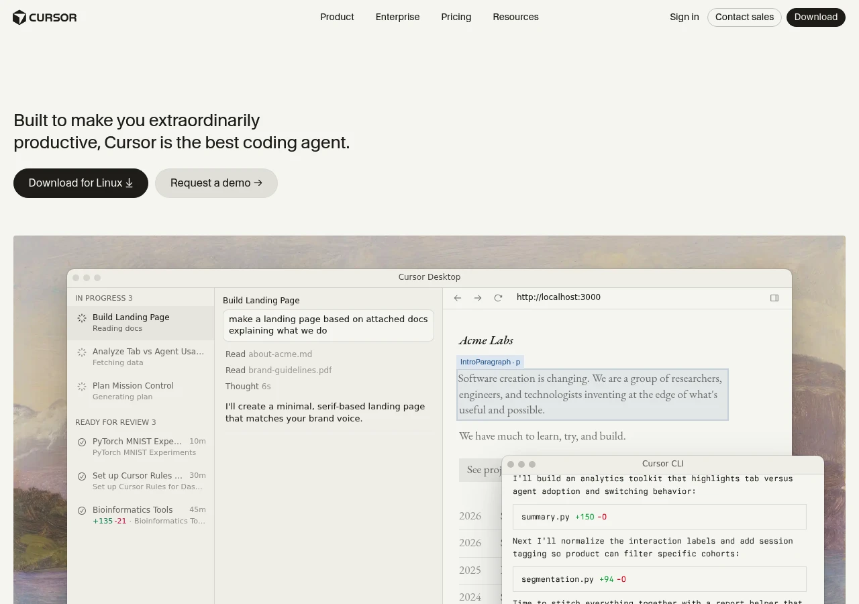The width and height of the screenshot is (859, 604).
Task: Open the Enterprise menu
Action: click(397, 17)
